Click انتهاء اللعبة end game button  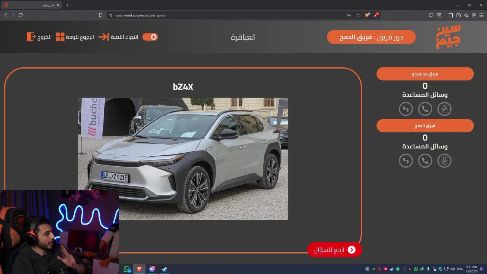pyautogui.click(x=118, y=37)
